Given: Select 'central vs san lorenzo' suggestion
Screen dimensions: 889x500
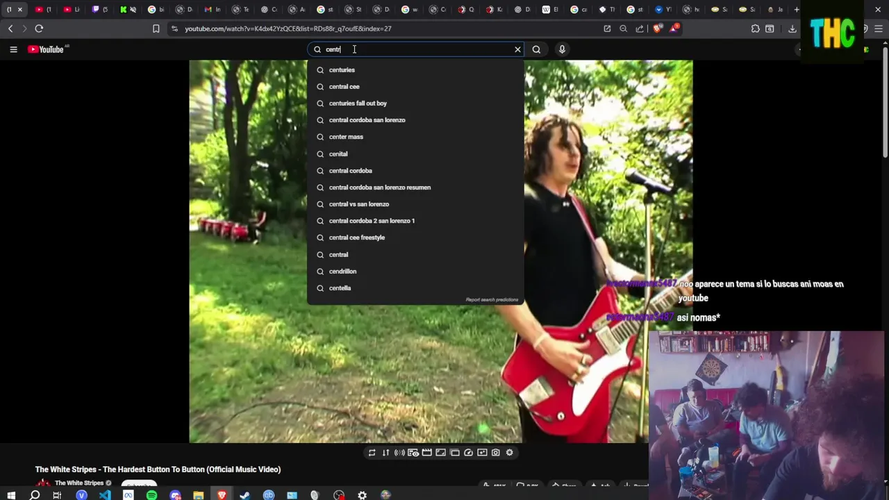Looking at the screenshot, I should coord(415,204).
